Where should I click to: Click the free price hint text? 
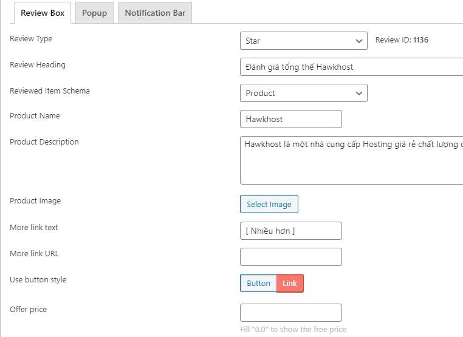293,329
